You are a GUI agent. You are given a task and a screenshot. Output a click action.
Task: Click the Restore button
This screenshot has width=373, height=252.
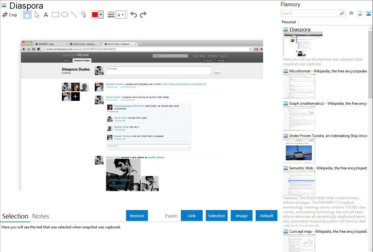pos(137,216)
